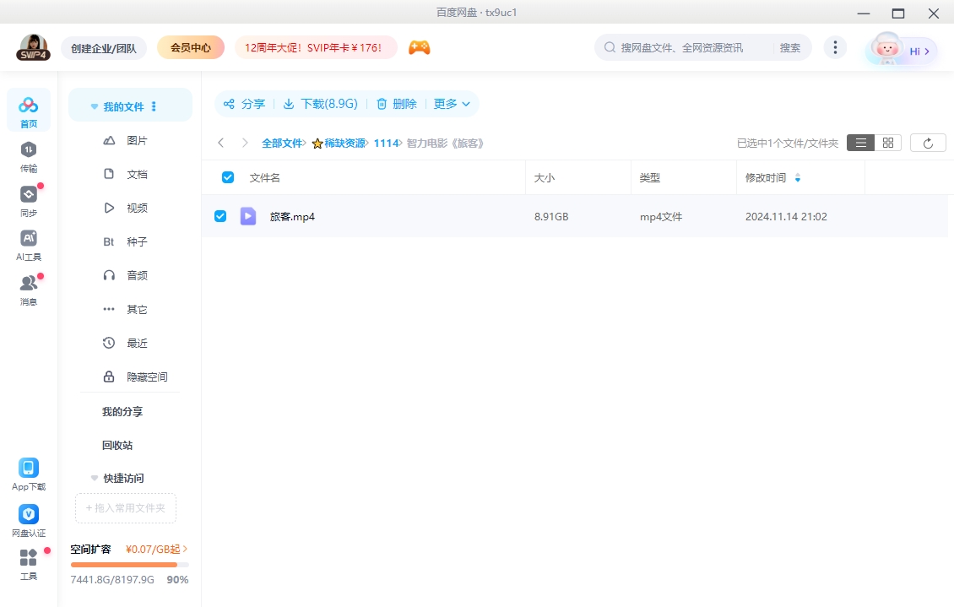Open 会员中心 membership center
Viewport: 954px width, 607px height.
[x=191, y=47]
